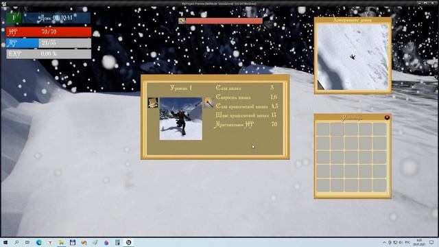Open the purple floppy-disk app in the taskbar
The image size is (439, 247).
73,242
